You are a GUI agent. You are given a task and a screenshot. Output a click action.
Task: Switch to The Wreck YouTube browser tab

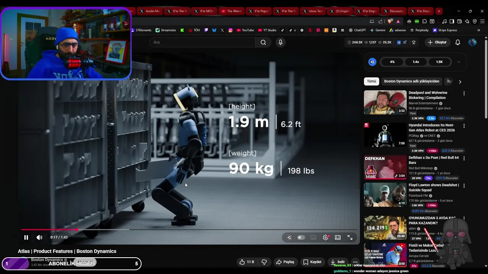tap(231, 11)
